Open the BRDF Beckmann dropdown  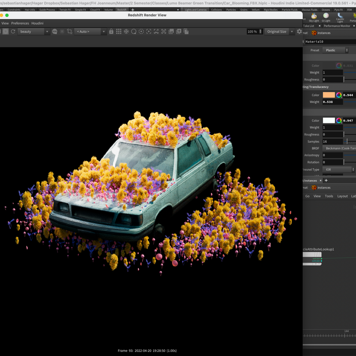pos(339,148)
